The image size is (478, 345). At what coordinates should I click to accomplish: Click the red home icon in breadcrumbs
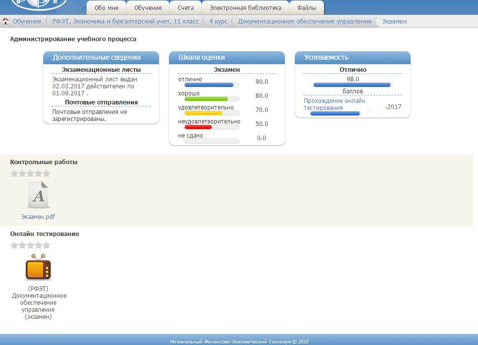tap(6, 21)
